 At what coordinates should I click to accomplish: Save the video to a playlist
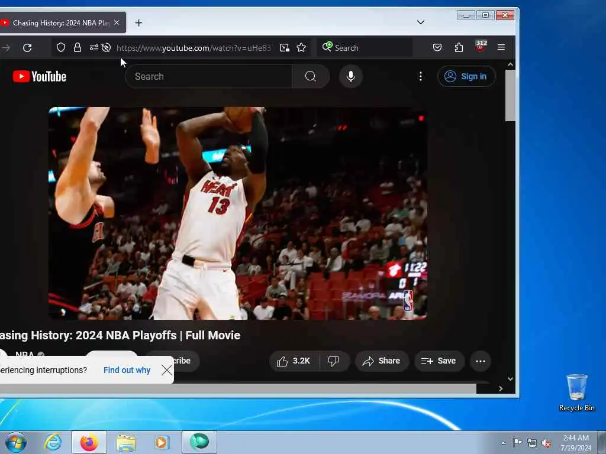[439, 361]
